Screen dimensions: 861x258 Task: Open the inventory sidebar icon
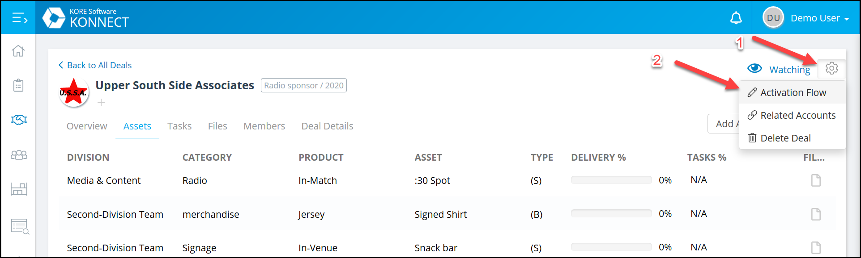coord(19,189)
